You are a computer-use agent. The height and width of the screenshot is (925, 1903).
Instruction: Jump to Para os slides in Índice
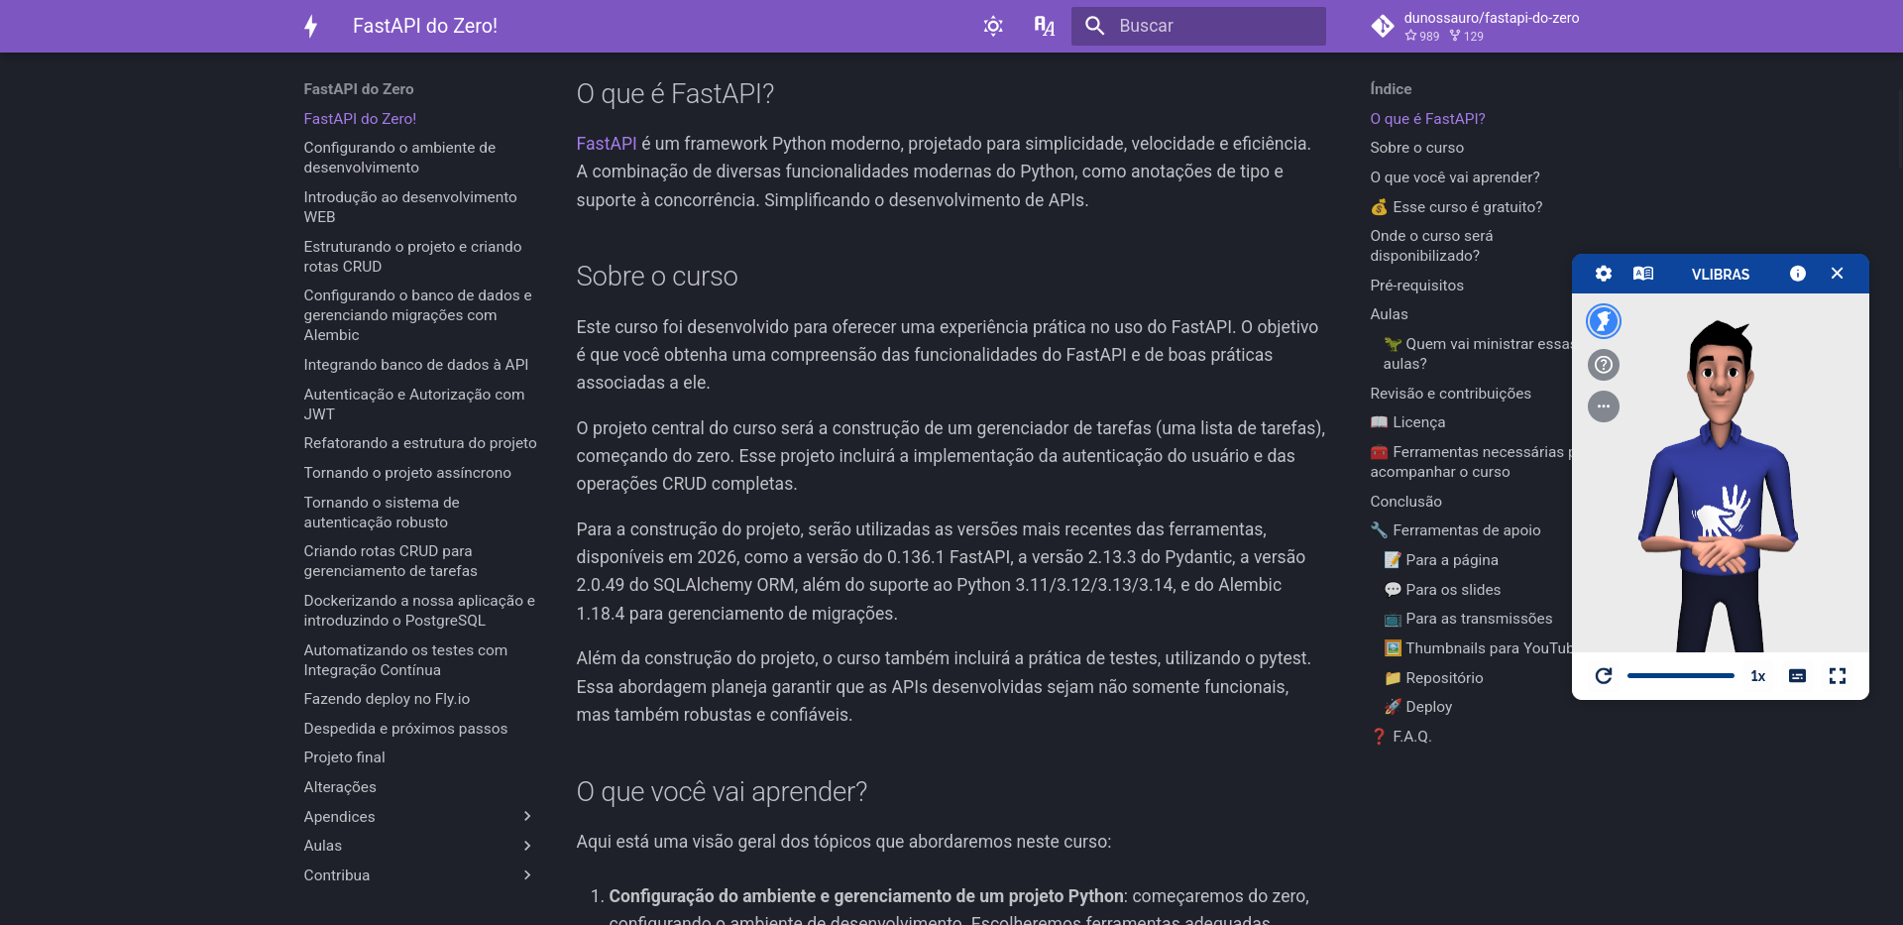point(1442,590)
